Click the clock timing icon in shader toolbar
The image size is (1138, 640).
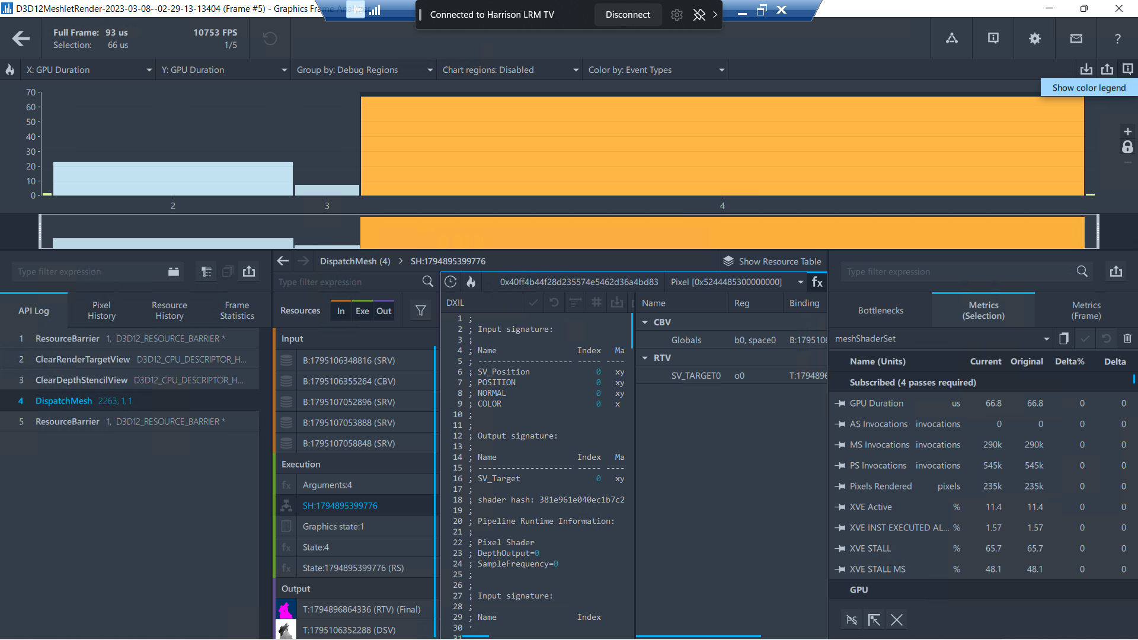pyautogui.click(x=450, y=282)
